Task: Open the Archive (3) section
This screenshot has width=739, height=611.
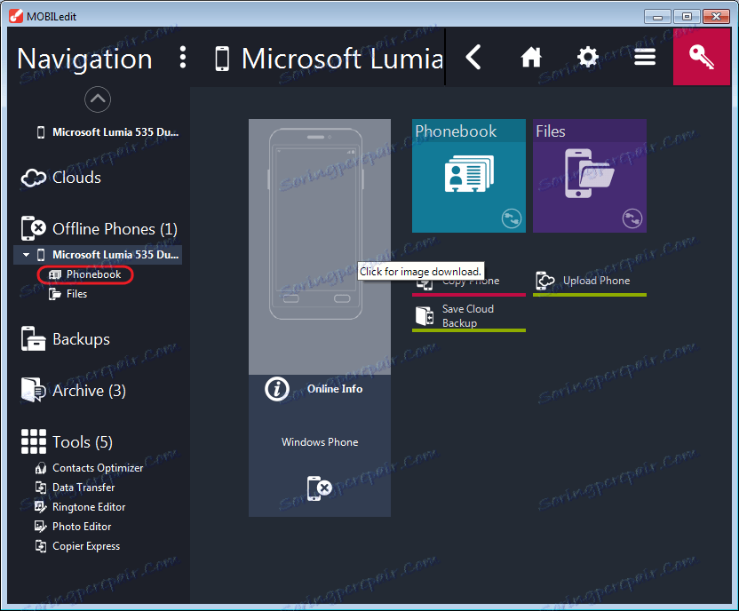Action: (88, 391)
